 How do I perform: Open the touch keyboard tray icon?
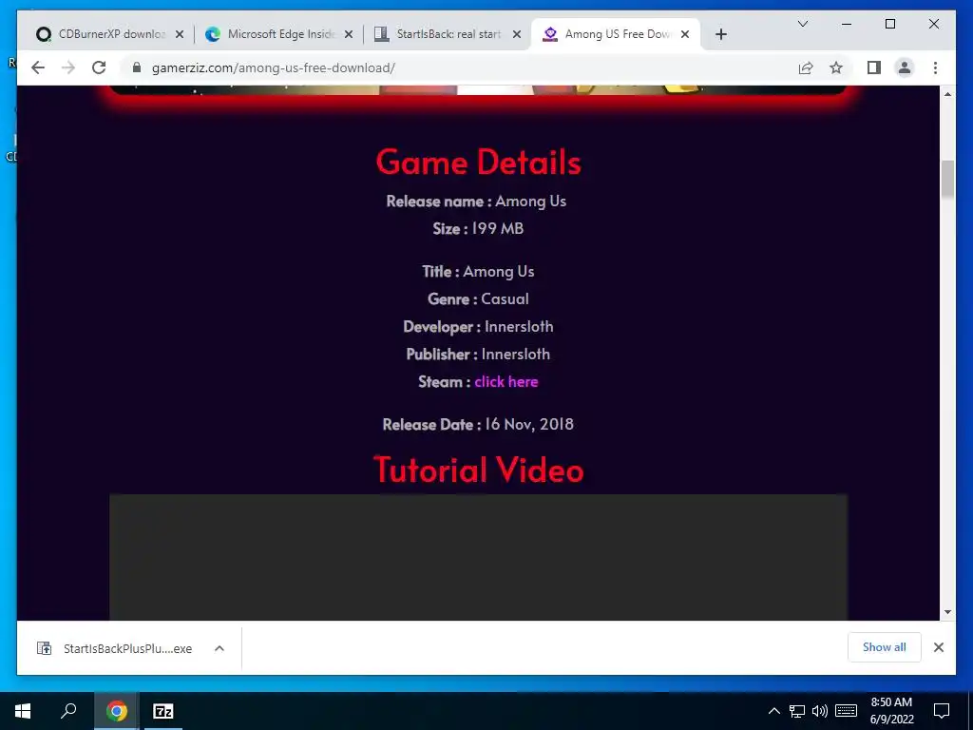(846, 711)
